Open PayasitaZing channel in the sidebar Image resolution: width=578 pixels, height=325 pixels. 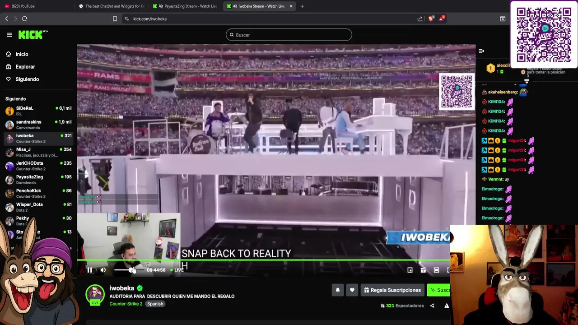point(38,180)
